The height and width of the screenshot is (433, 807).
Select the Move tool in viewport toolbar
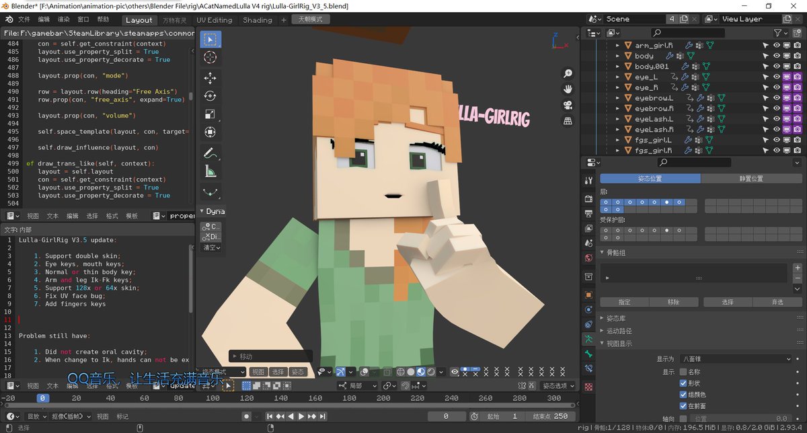pos(210,77)
